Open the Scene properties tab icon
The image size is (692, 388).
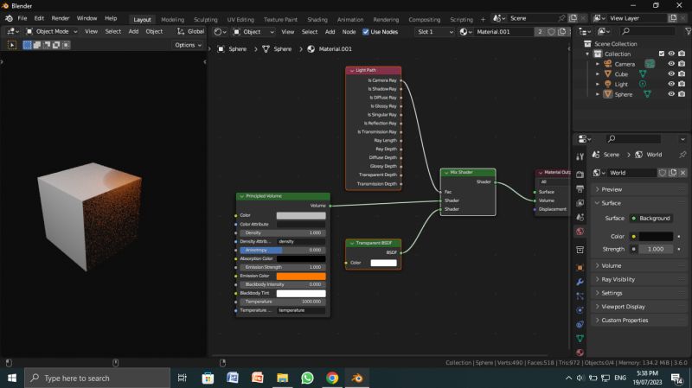pos(580,217)
